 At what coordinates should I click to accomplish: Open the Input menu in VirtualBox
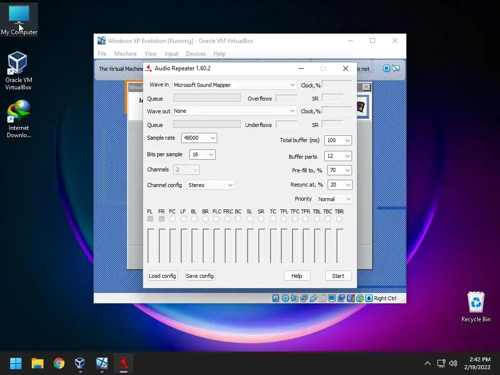pos(171,54)
